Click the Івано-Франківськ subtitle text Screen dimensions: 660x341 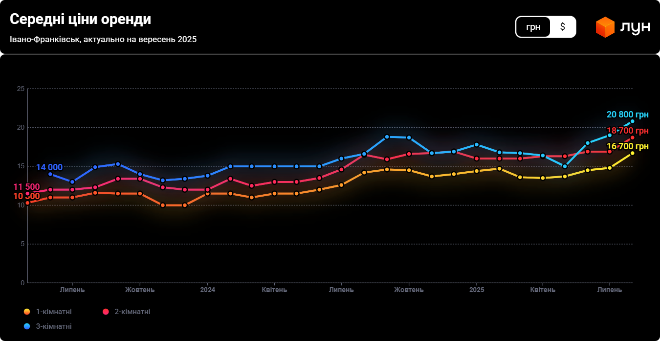tap(103, 39)
